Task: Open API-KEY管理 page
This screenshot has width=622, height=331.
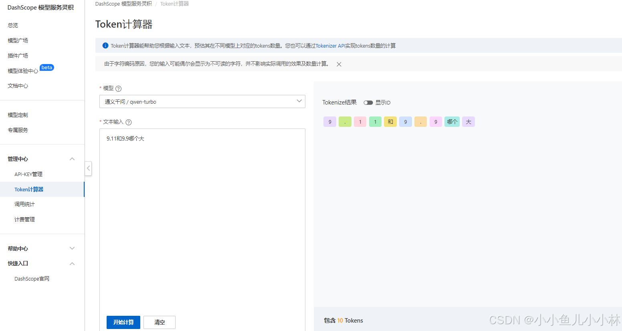Action: [x=28, y=174]
